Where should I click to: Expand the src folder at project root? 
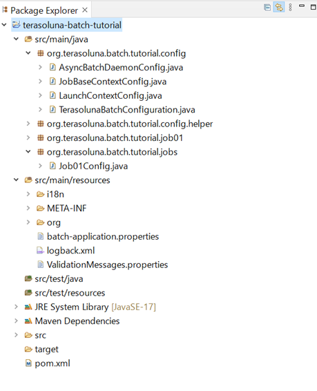click(16, 335)
